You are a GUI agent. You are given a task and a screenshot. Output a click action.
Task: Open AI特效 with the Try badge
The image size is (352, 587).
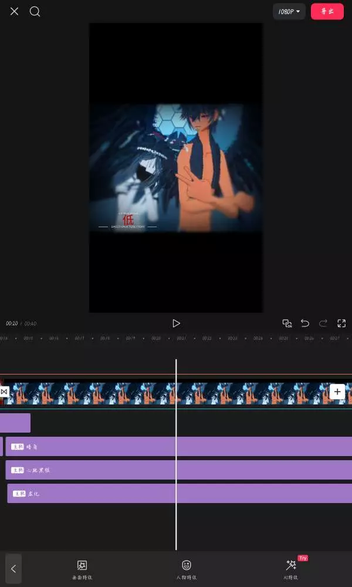pos(292,569)
